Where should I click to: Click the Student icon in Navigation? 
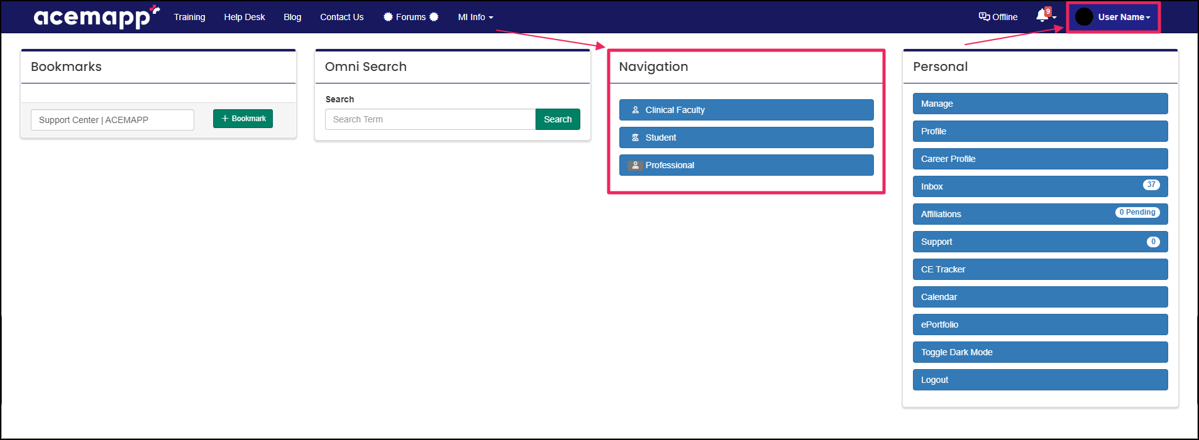pos(636,137)
